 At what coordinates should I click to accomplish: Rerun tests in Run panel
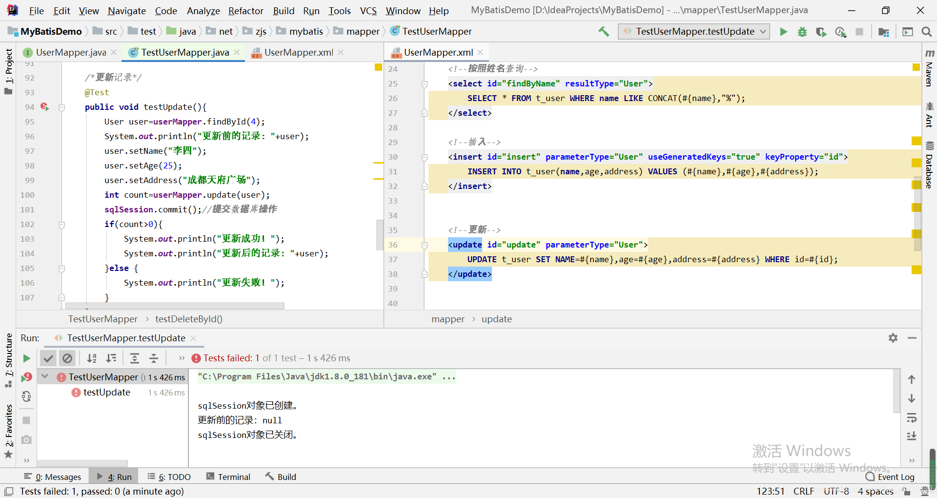(26, 358)
